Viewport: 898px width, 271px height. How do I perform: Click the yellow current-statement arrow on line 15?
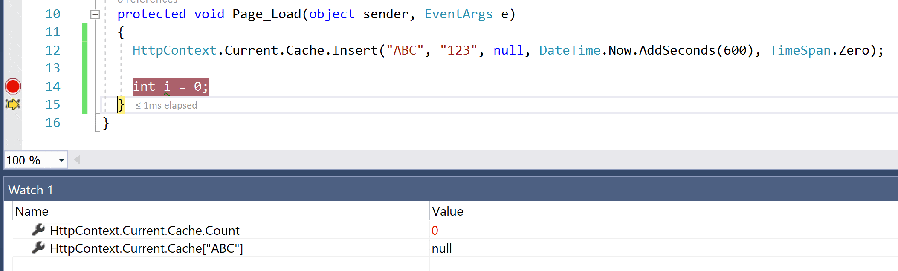(13, 104)
